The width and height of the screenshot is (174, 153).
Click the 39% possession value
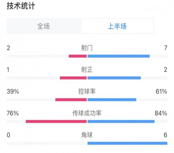(x=13, y=91)
